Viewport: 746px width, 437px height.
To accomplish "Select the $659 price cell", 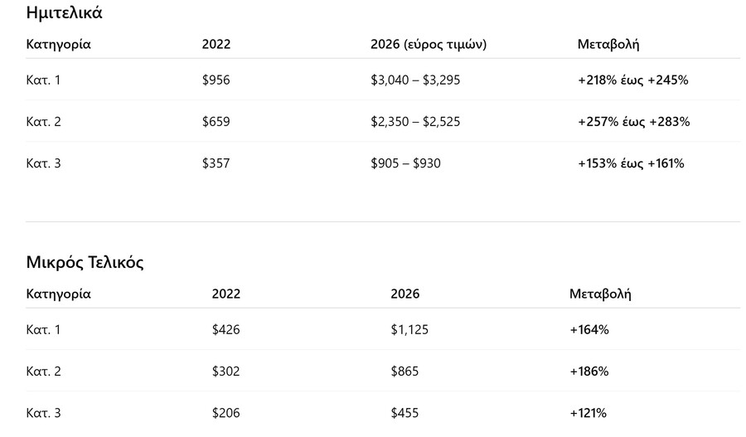I will tap(216, 122).
